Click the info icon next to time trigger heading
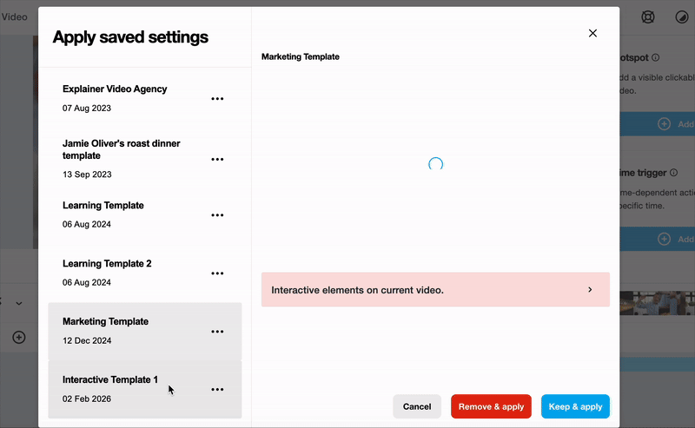Image resolution: width=695 pixels, height=428 pixels. (674, 173)
